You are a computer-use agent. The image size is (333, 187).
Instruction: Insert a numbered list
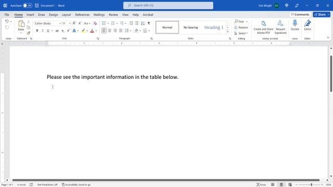[x=113, y=23]
